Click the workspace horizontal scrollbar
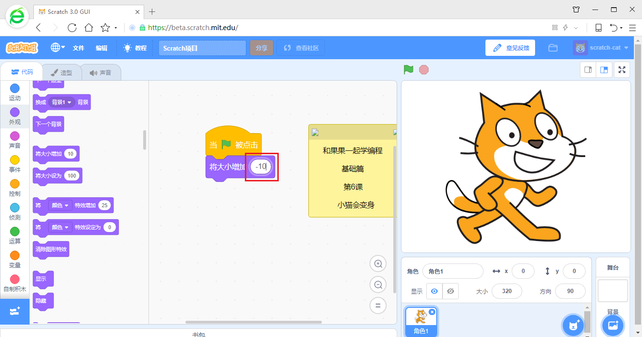Screen dimensions: 642x337 [x=253, y=322]
